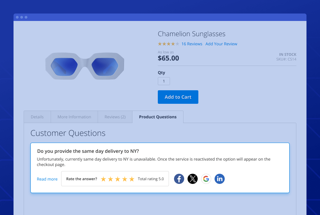Screen dimensions: 320x215
Task: Rate the answer five stars
Action: (x=132, y=179)
